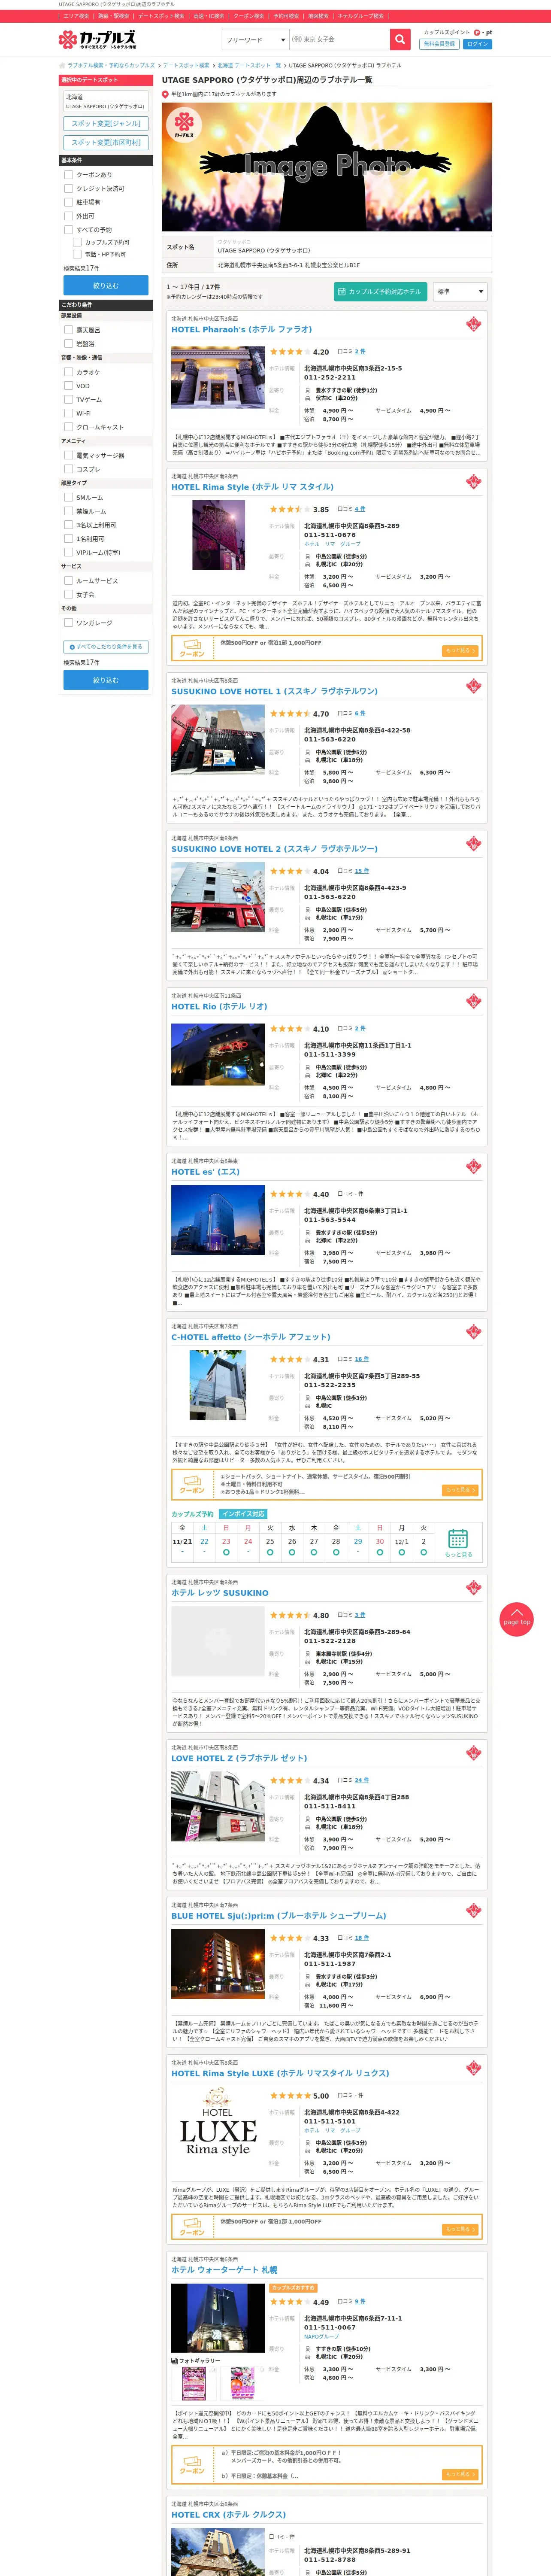
Task: Click the keyword search input field
Action: click(339, 40)
